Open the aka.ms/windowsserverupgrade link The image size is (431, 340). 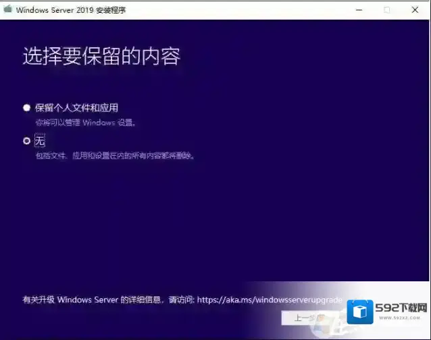(x=269, y=299)
